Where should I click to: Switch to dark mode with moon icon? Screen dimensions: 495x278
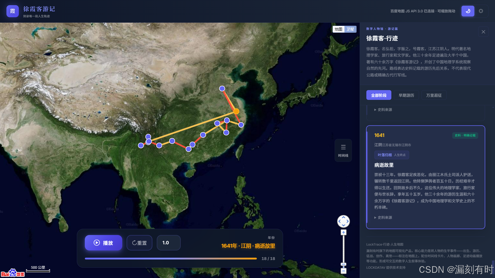pyautogui.click(x=468, y=11)
